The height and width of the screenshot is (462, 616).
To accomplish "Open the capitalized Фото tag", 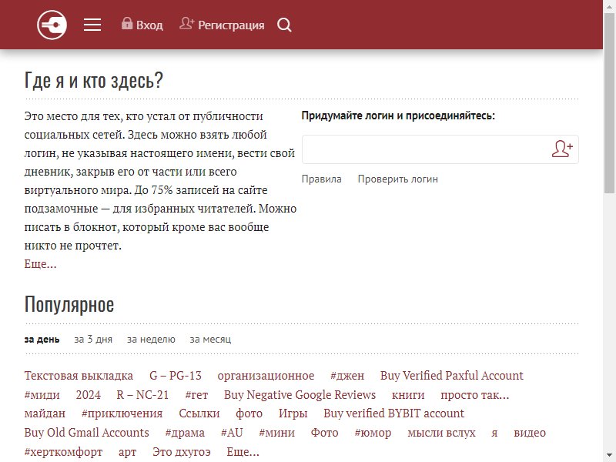I will click(x=324, y=433).
